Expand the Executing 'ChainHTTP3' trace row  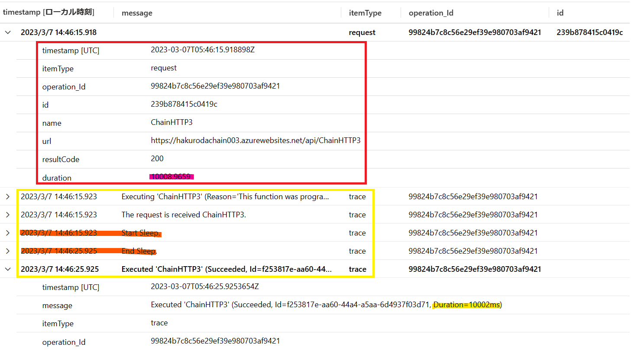coord(8,197)
